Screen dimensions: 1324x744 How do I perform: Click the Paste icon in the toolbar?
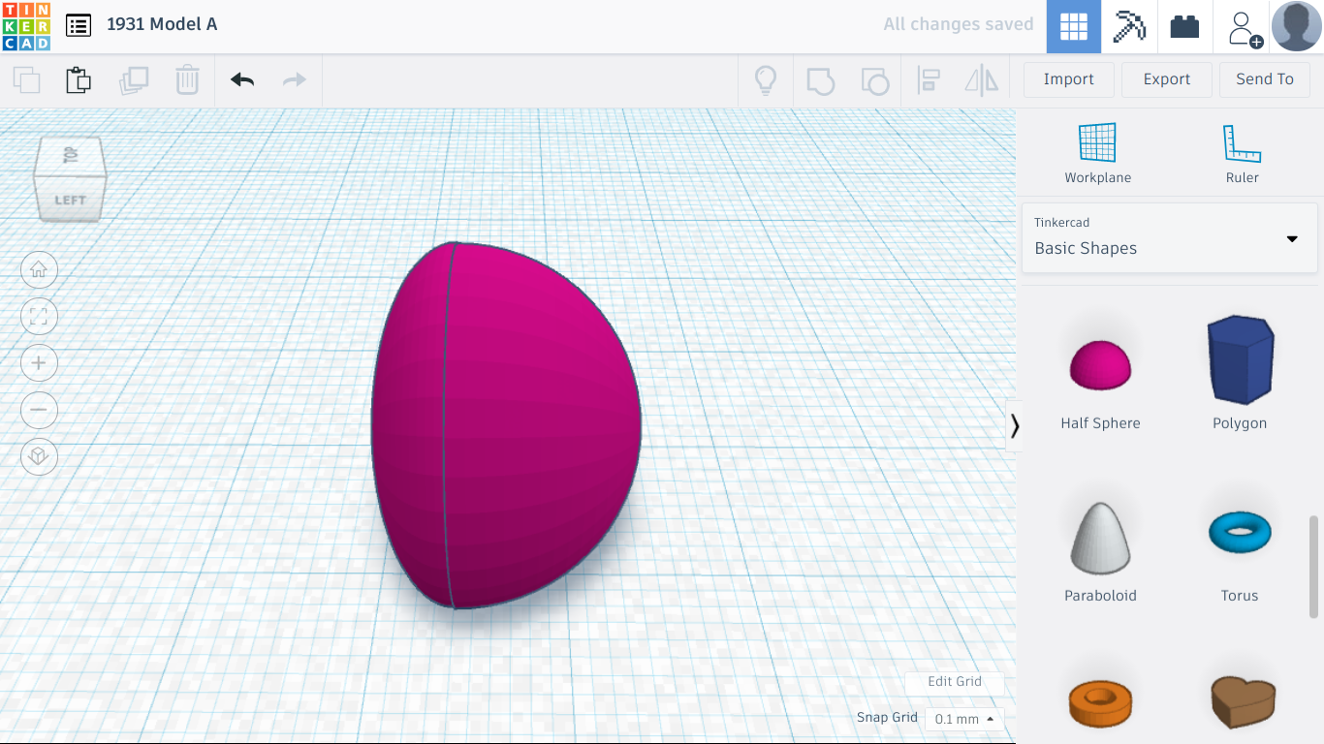click(x=78, y=79)
